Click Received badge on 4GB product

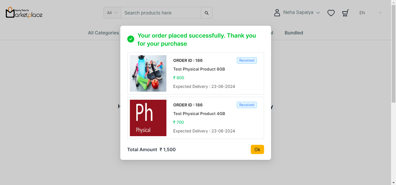[x=247, y=105]
